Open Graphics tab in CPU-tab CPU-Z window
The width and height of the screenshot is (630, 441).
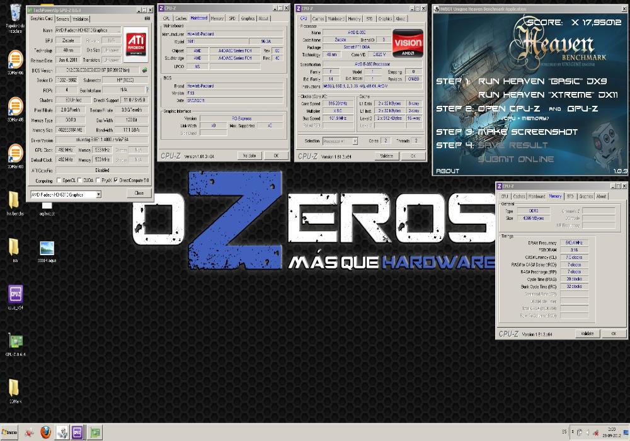(385, 18)
